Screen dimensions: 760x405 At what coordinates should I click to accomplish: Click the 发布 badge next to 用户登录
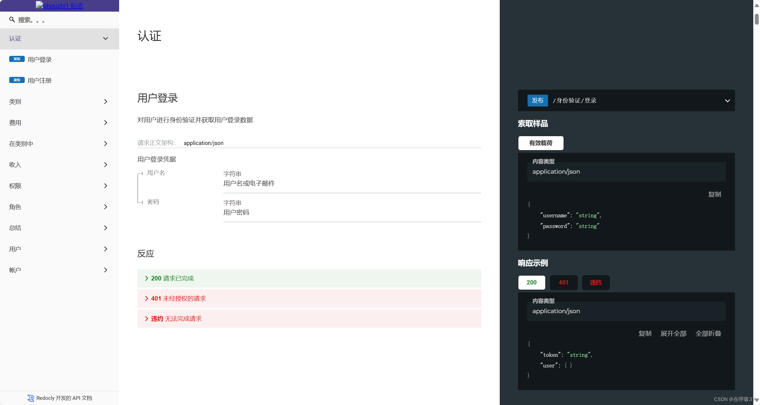[x=17, y=59]
